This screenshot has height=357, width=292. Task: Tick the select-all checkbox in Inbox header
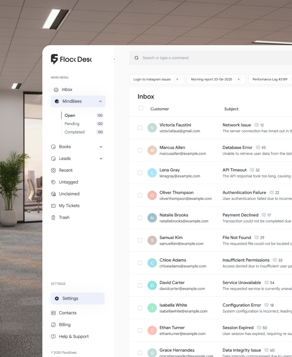tap(141, 108)
